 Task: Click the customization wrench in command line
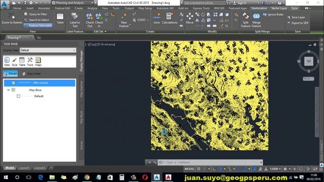[155, 162]
